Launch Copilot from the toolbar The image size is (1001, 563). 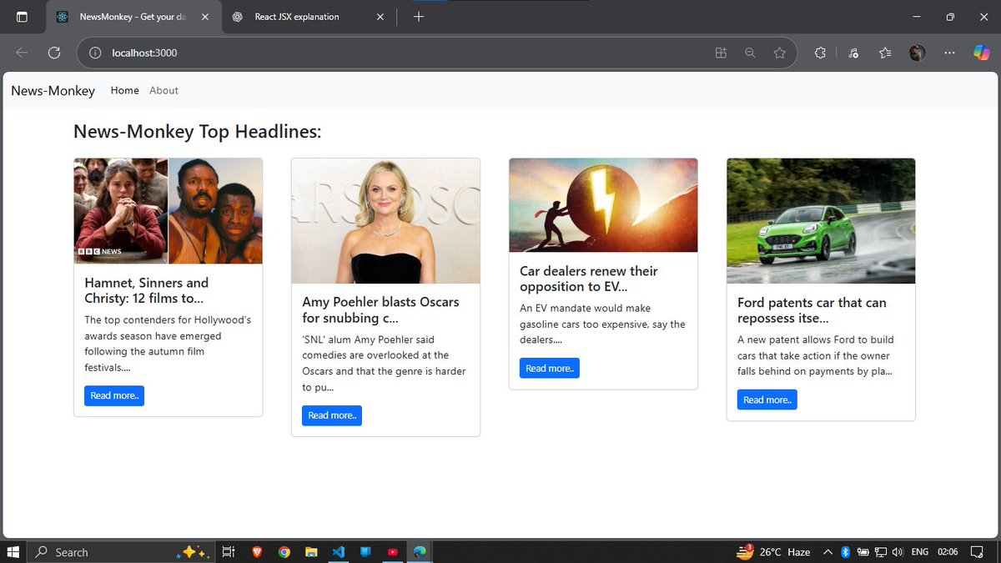pos(982,53)
